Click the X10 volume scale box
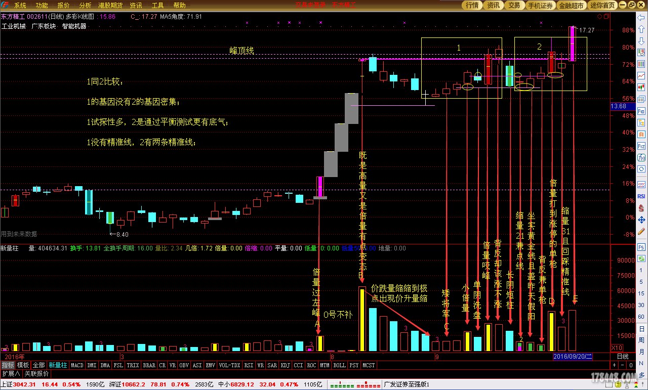The height and width of the screenshot is (390, 648). pyautogui.click(x=617, y=348)
